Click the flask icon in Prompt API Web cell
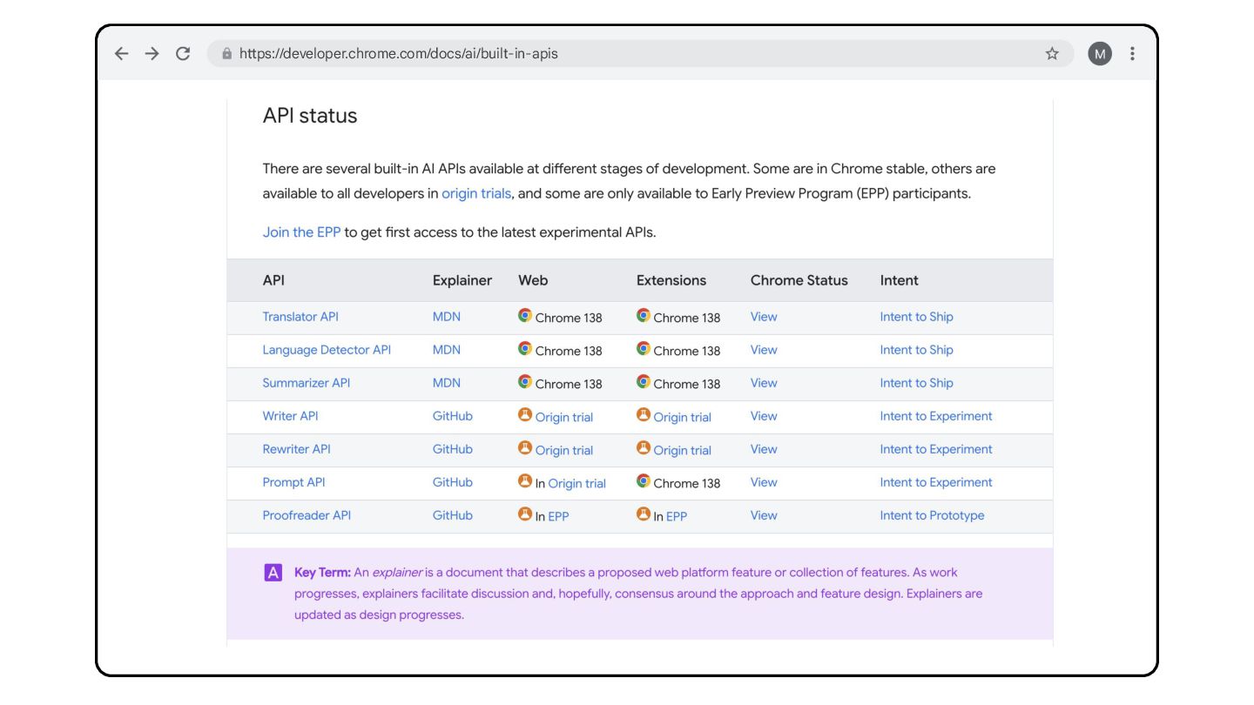This screenshot has width=1254, height=705. coord(525,481)
